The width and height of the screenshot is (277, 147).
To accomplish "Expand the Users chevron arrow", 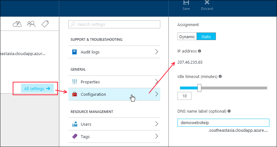I will click(156, 124).
